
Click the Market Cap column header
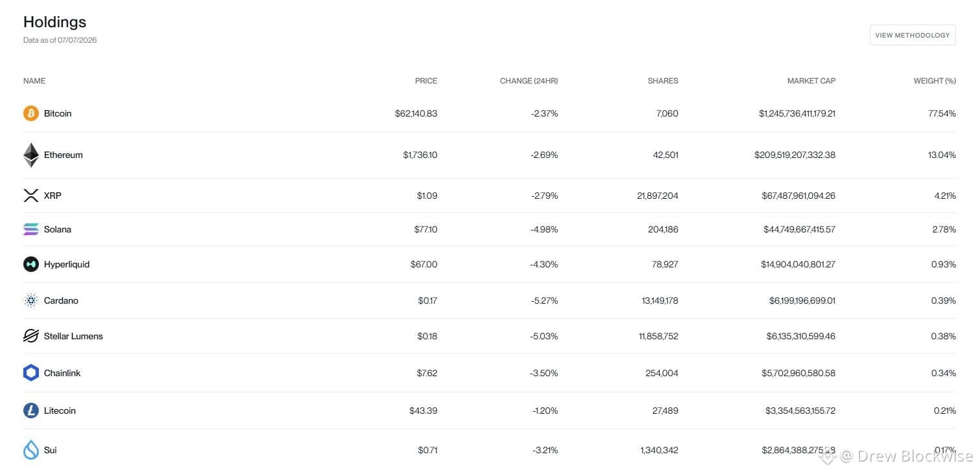811,81
